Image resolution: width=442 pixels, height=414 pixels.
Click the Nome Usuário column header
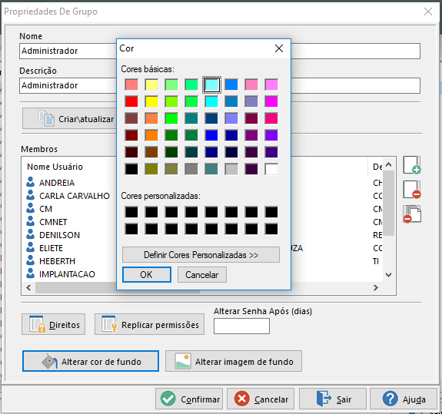click(x=55, y=167)
